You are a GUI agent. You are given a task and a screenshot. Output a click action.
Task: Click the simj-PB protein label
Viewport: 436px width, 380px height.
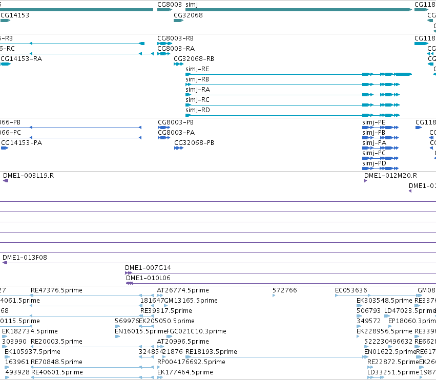373,133
